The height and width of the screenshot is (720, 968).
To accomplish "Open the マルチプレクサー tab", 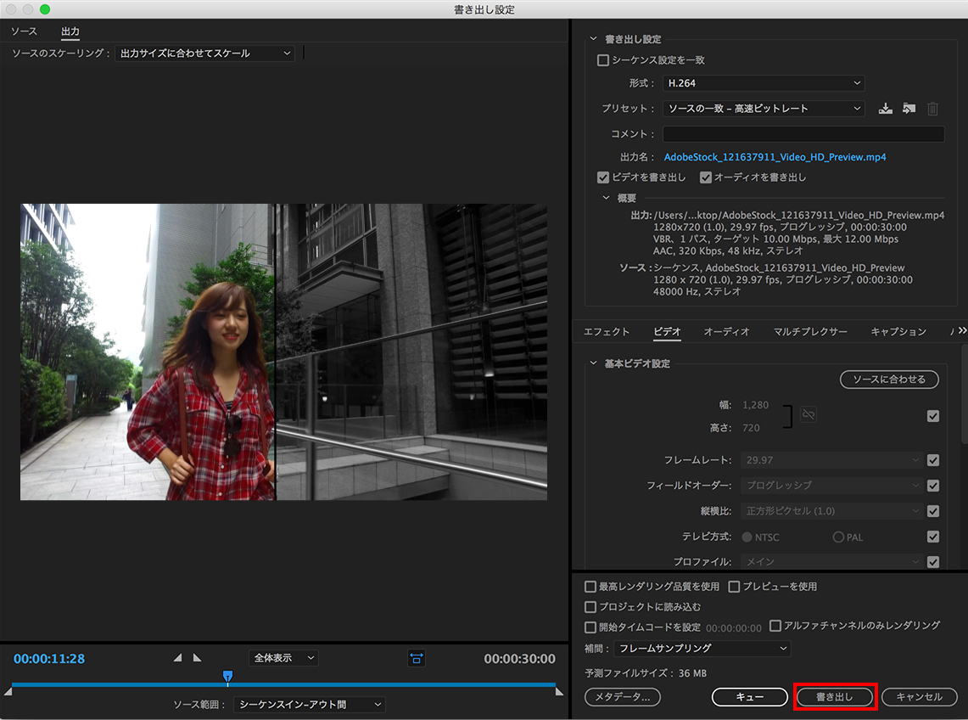I will [x=810, y=331].
